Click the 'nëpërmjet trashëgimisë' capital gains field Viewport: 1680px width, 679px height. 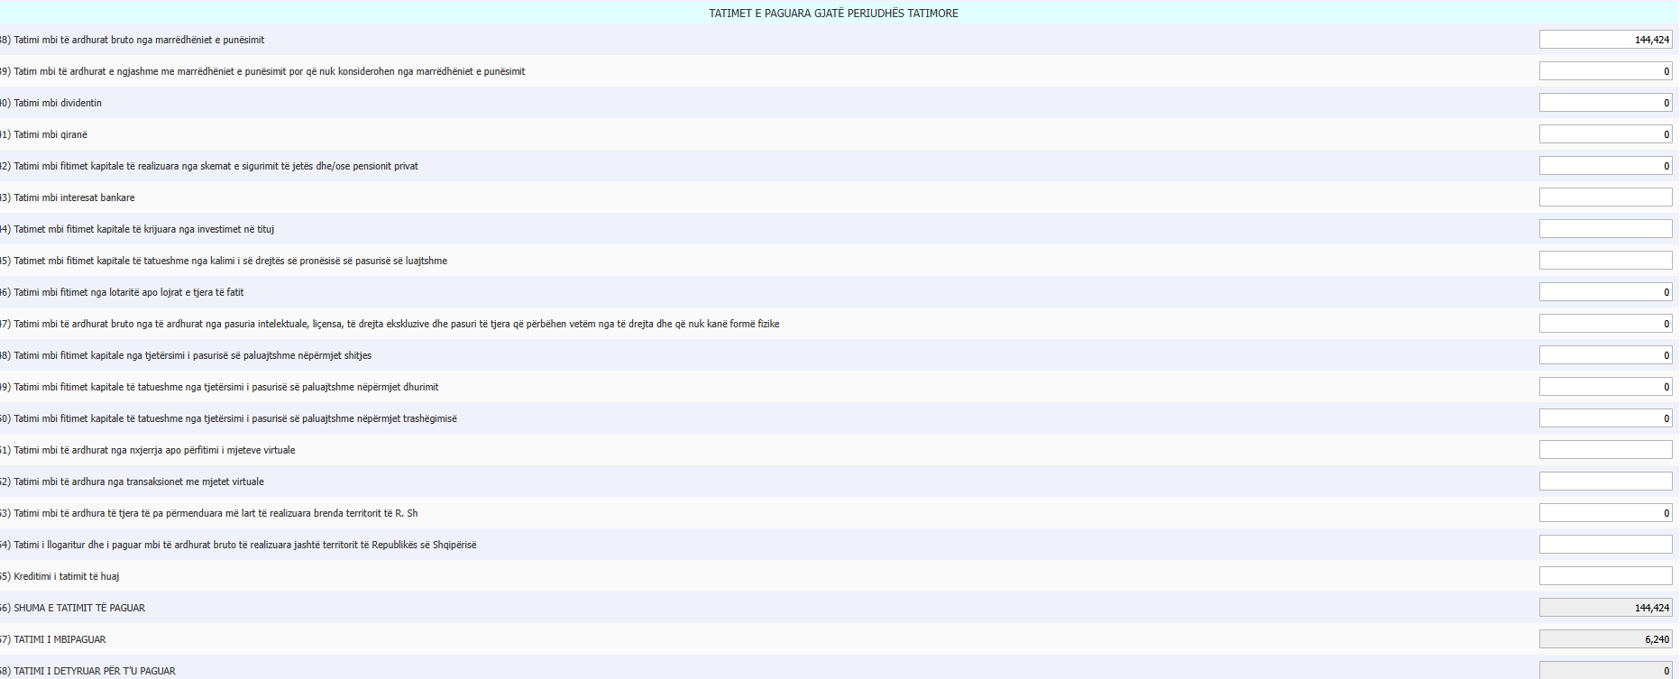[x=1605, y=418]
